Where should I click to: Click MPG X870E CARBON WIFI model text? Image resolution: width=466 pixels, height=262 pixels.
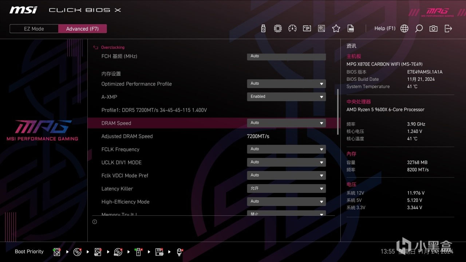coord(384,64)
